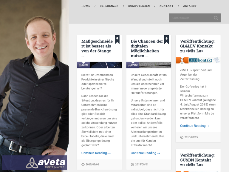
Task: Open the HOME menu item
Action: (x=86, y=6)
